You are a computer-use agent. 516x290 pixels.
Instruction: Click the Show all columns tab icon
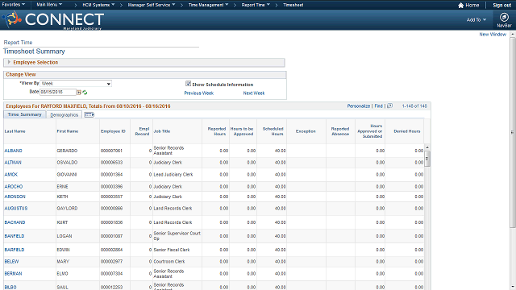tap(89, 114)
